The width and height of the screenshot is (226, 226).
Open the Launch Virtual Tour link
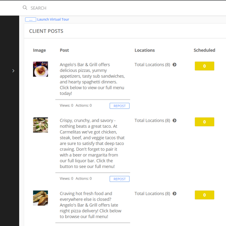point(53,19)
